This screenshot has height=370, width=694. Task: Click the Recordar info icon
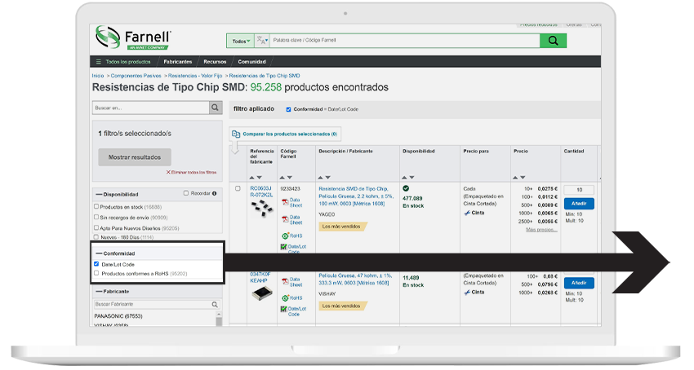click(214, 193)
